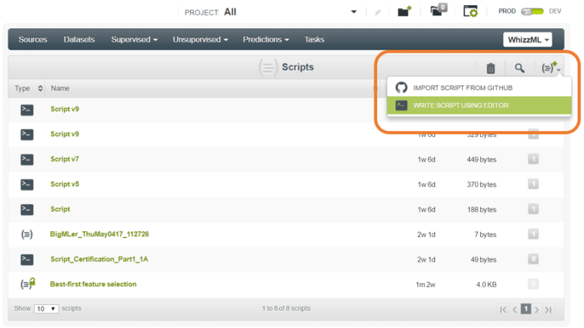Go to the last page arrow
Viewport: 584px width, 328px height.
549,309
